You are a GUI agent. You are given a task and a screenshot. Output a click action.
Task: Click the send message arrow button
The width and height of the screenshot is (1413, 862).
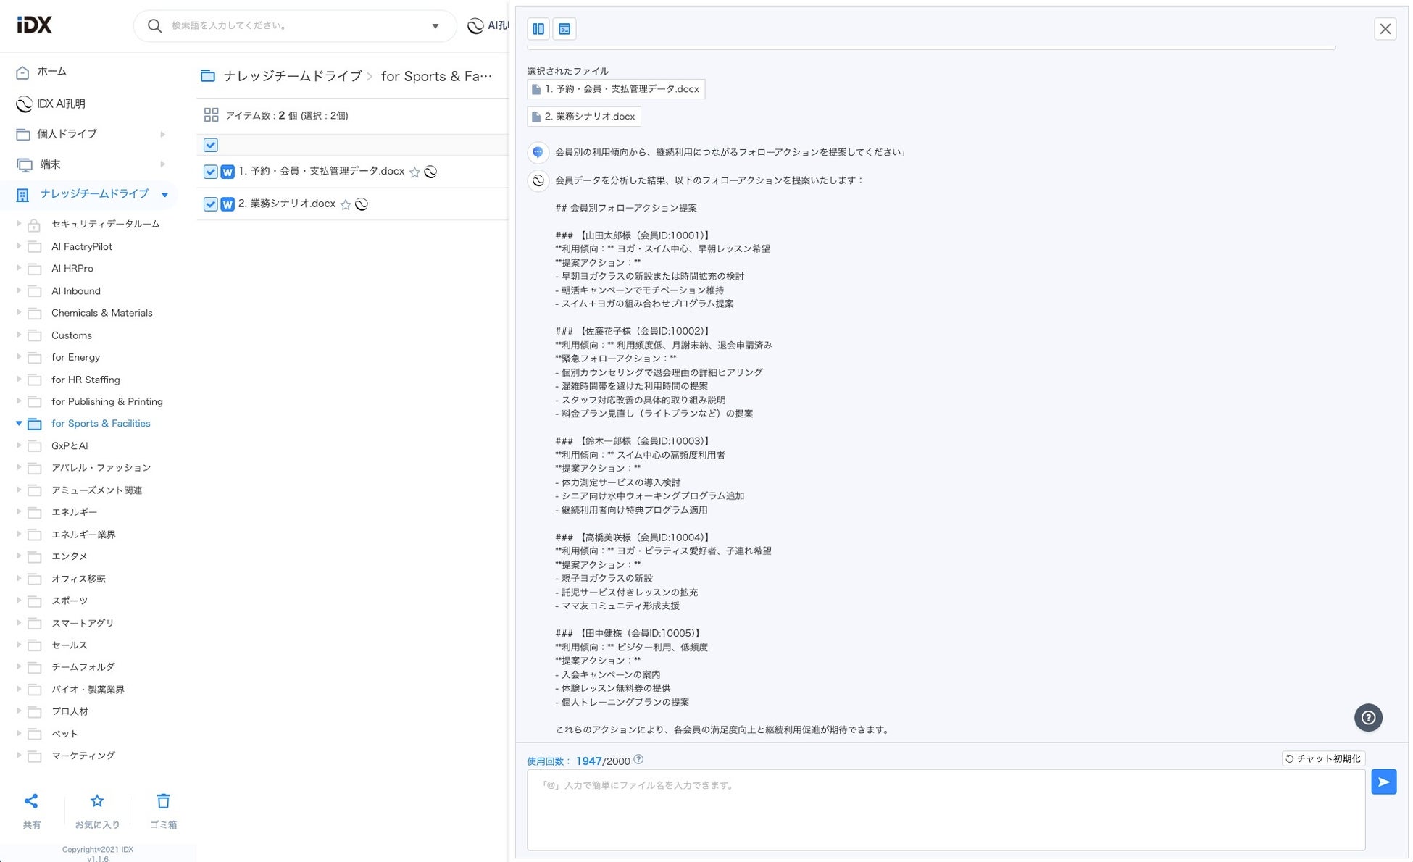coord(1383,782)
